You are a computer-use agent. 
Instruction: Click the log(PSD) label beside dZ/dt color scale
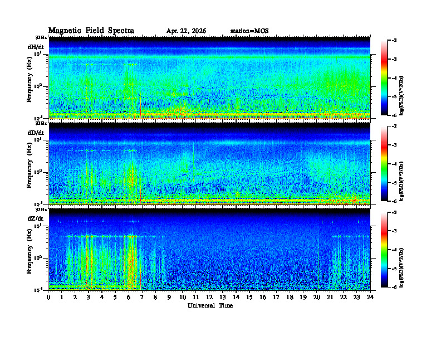click(401, 267)
